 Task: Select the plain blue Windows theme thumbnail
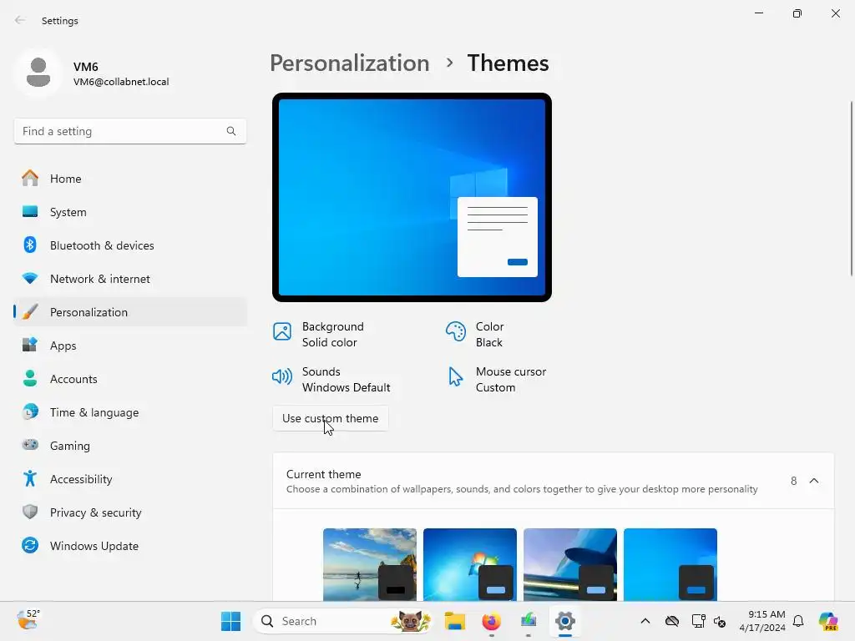coord(670,564)
